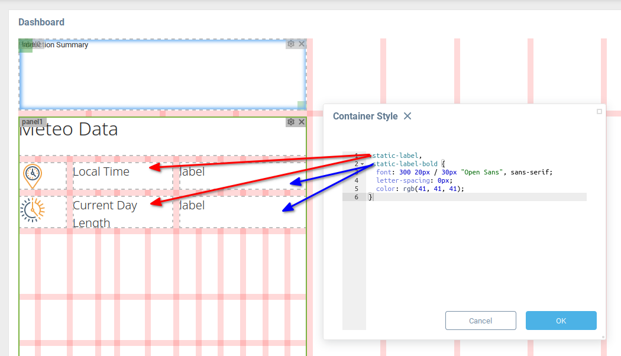Click the label placeholder next to Local Time

[192, 171]
